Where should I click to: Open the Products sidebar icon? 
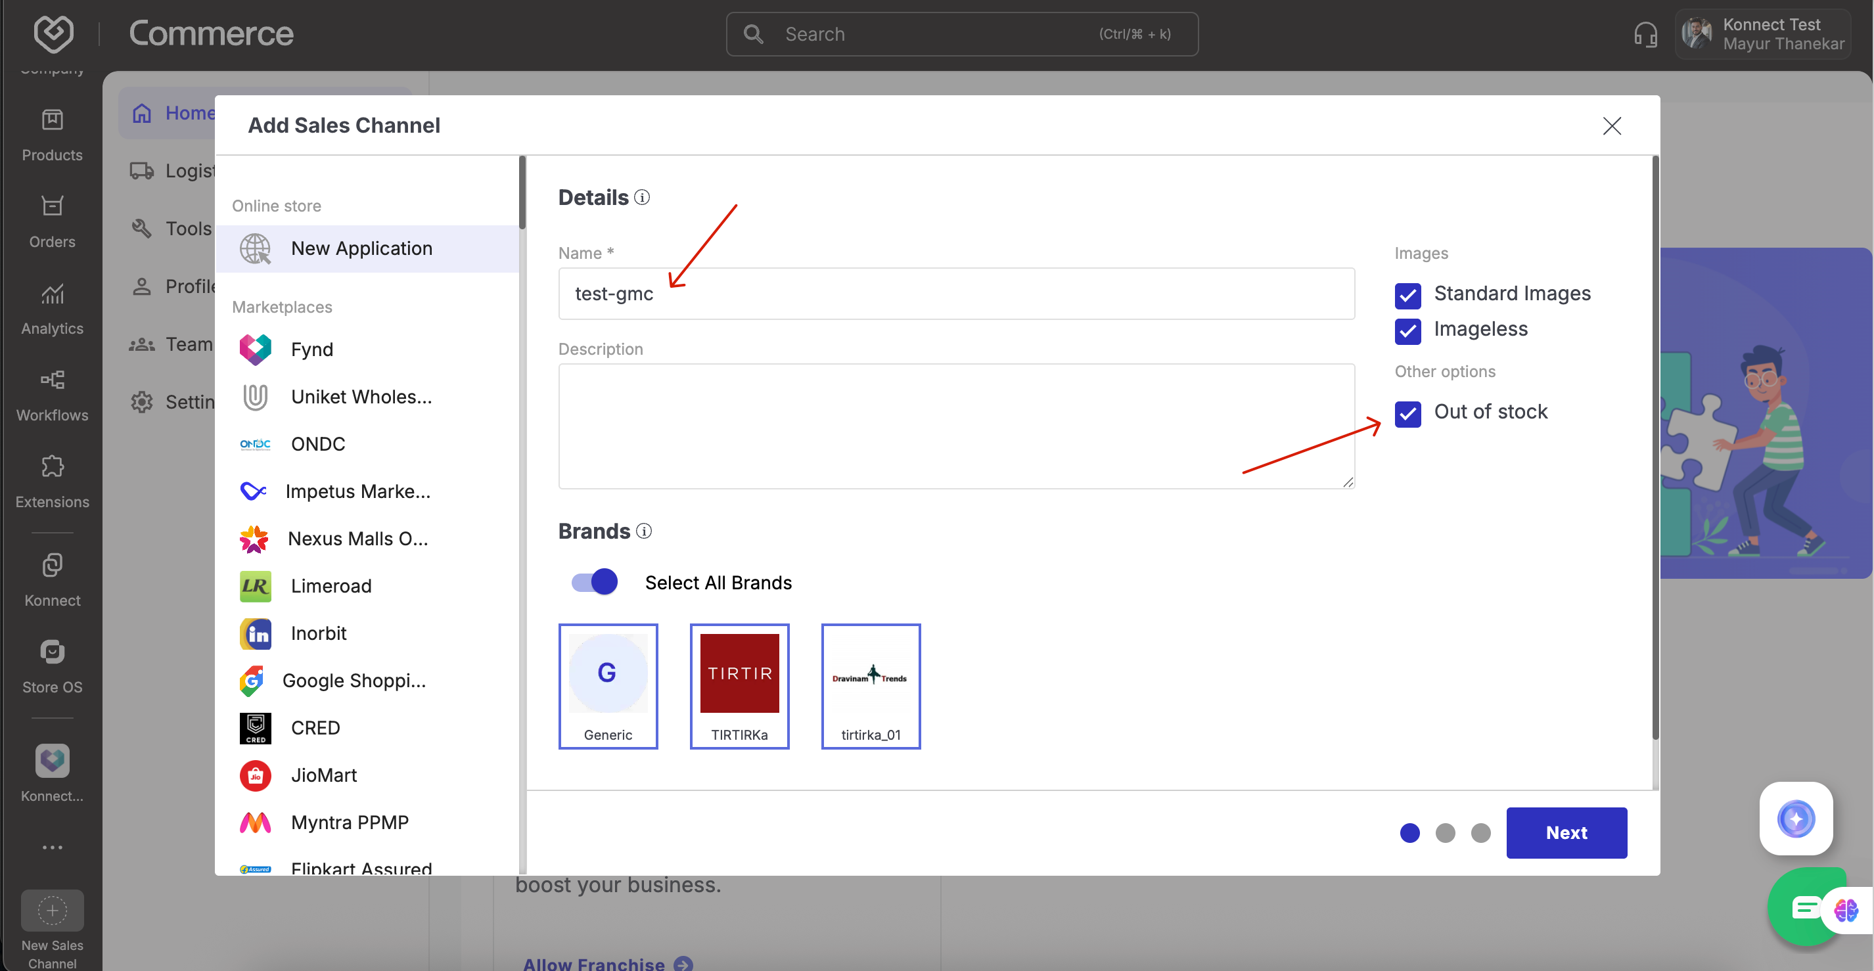point(52,121)
